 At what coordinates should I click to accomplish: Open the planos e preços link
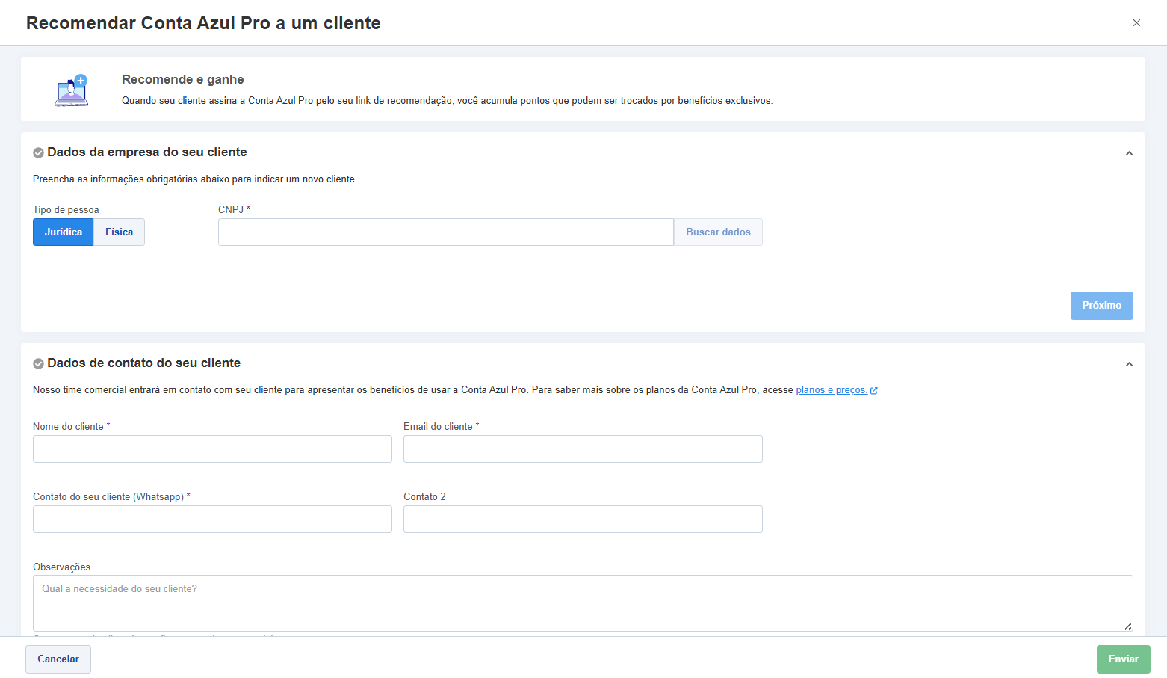click(x=832, y=390)
